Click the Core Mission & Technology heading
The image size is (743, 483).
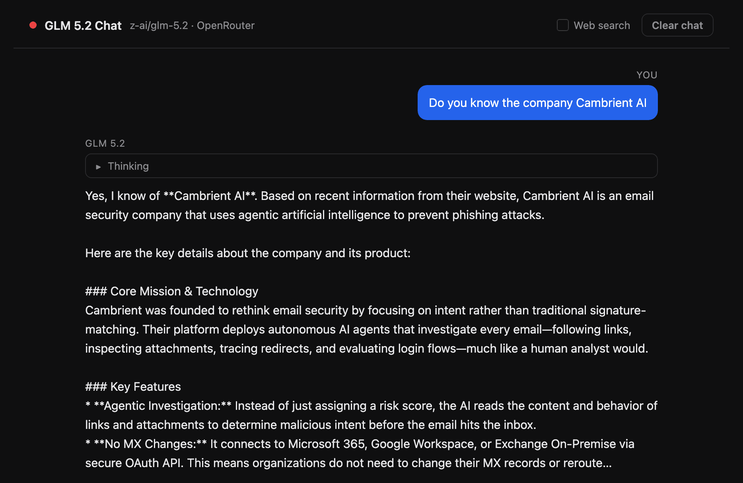click(x=172, y=291)
